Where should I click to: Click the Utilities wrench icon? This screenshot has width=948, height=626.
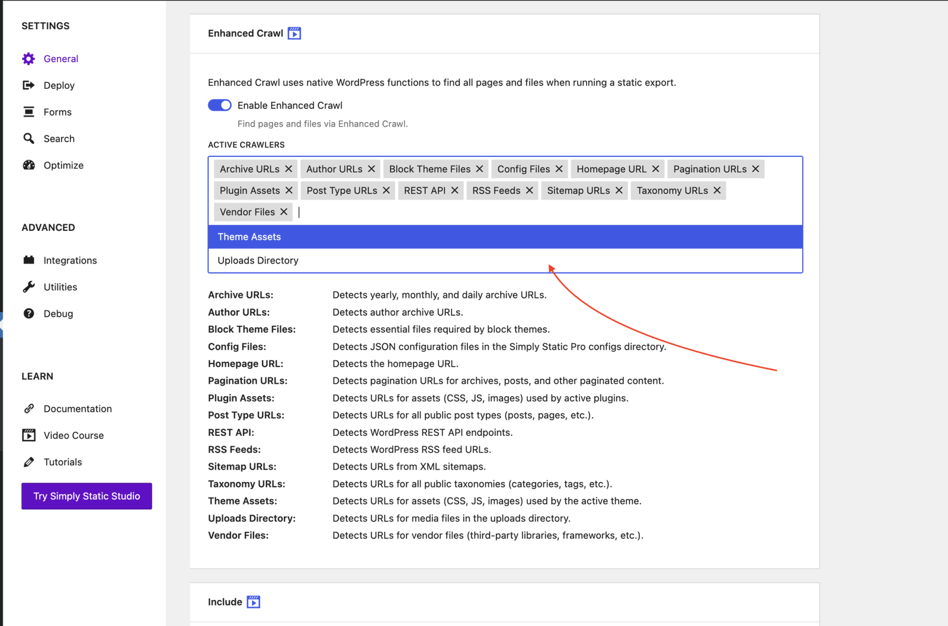(28, 287)
